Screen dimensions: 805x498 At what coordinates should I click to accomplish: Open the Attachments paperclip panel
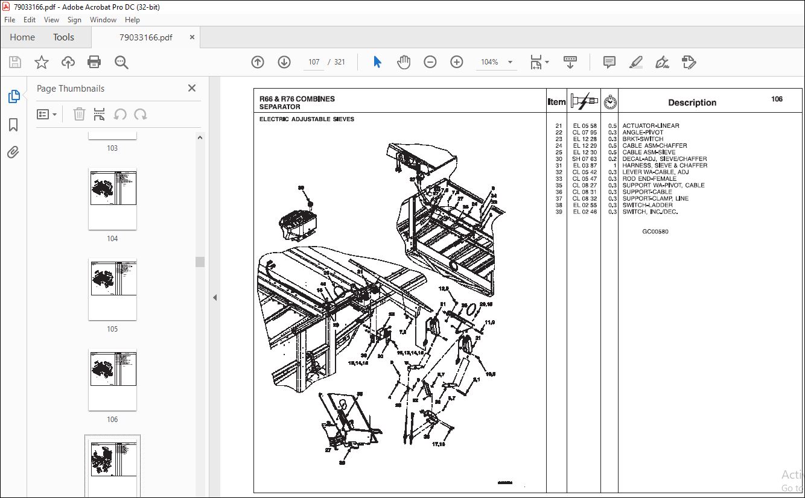(13, 152)
